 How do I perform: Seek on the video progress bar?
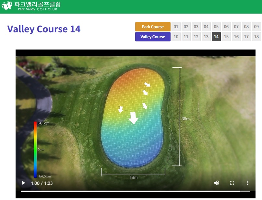coord(135,191)
